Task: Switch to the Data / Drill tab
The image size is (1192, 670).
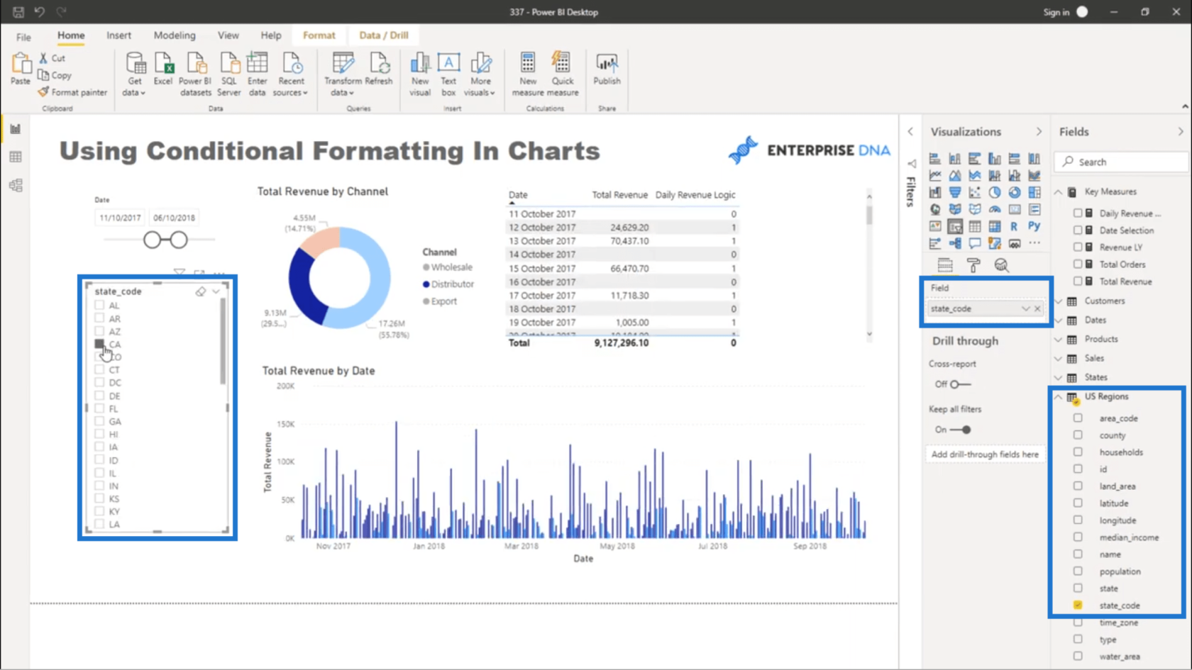Action: [384, 35]
